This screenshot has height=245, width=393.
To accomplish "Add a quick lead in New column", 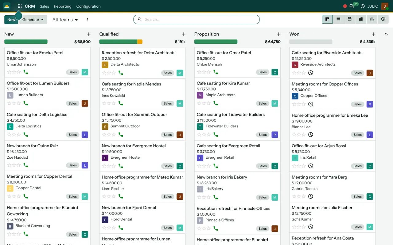I will [88, 34].
